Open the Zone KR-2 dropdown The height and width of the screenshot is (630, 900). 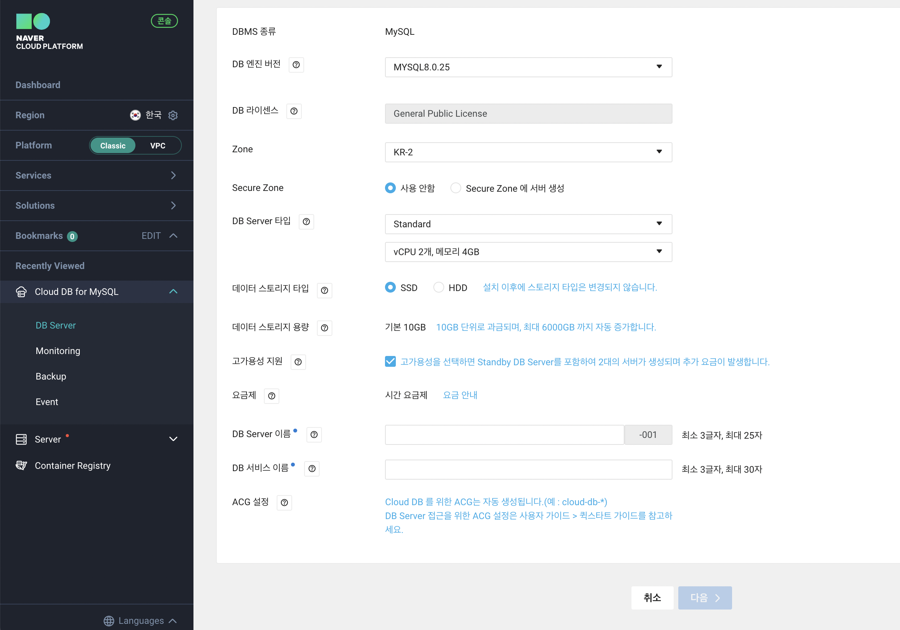(529, 152)
